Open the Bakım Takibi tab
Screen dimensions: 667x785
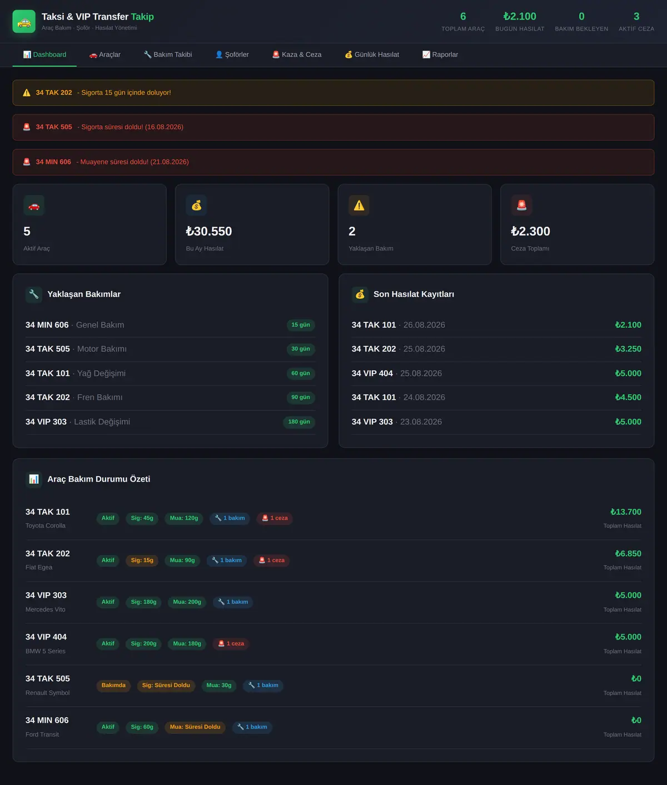pyautogui.click(x=168, y=54)
